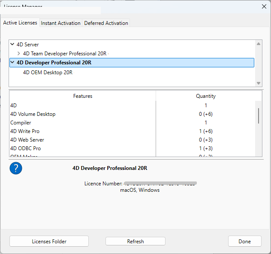Select the 4D Web Server feature

[132, 140]
